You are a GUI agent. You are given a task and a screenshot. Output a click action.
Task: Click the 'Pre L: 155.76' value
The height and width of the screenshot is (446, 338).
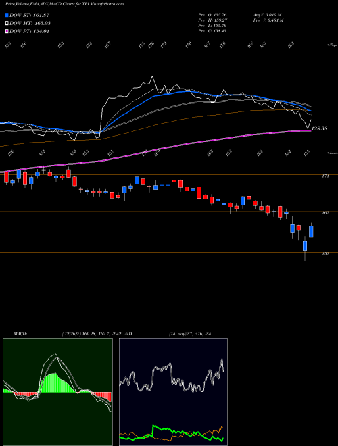pos(212,26)
